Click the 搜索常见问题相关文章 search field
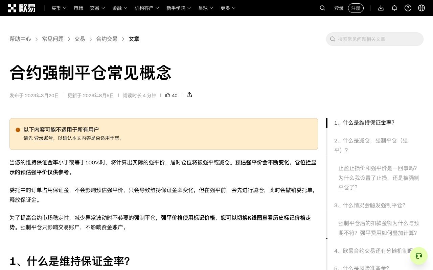The height and width of the screenshot is (270, 433). (375, 39)
